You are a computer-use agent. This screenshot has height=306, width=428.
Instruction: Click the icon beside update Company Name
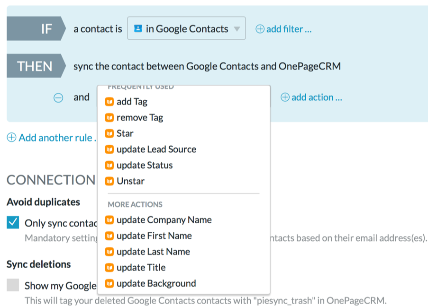point(109,220)
